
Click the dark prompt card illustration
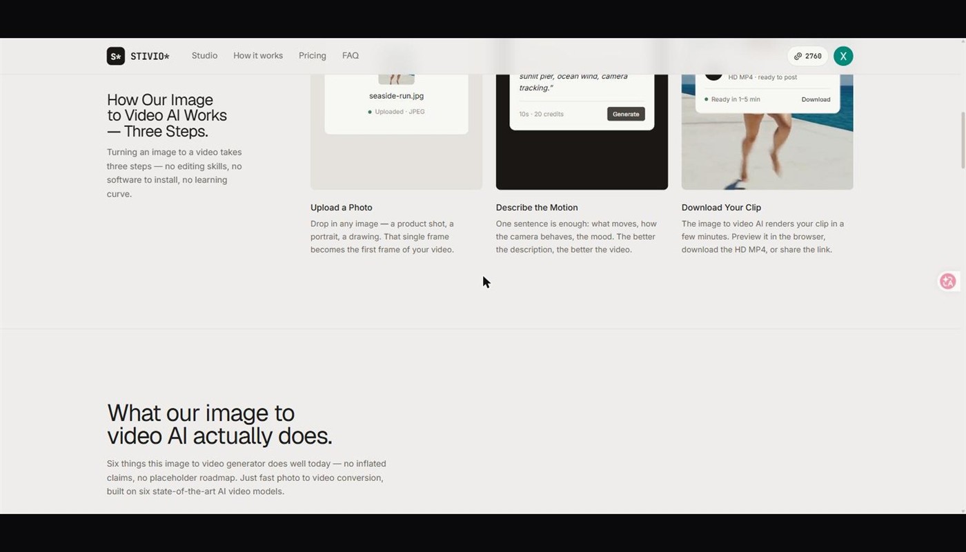(582, 131)
